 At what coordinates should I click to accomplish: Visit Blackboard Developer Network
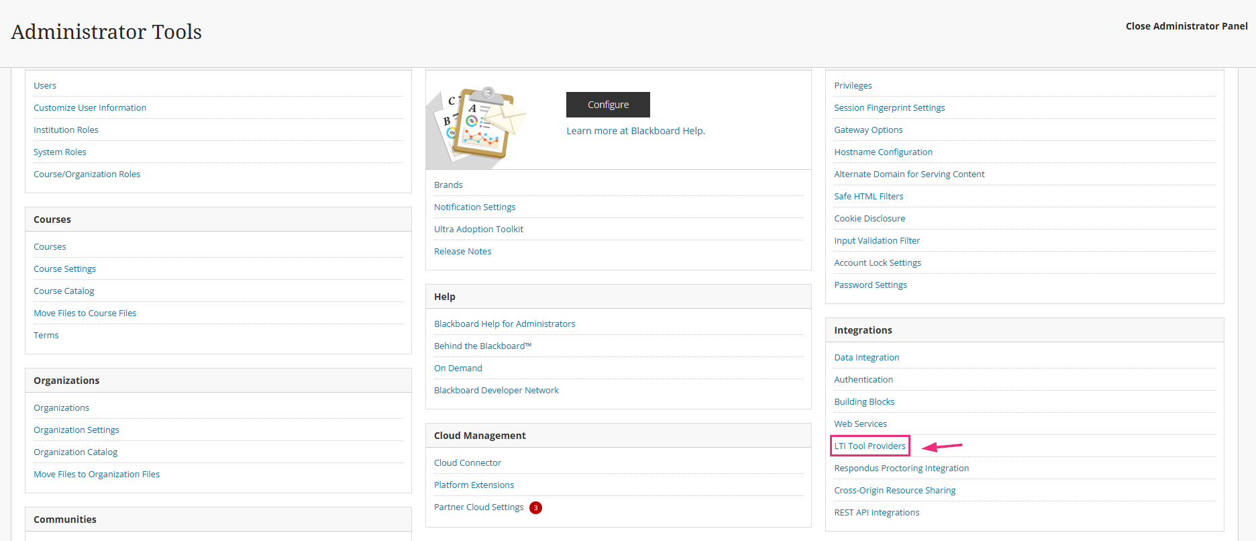coord(496,391)
